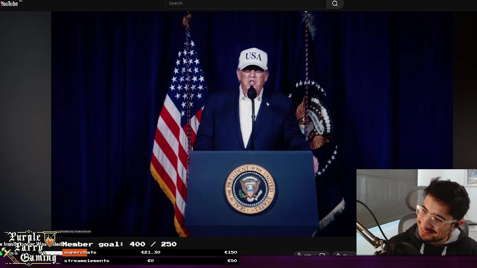Click the '€21.30' superchats amount
This screenshot has height=268, width=477.
[x=151, y=252]
